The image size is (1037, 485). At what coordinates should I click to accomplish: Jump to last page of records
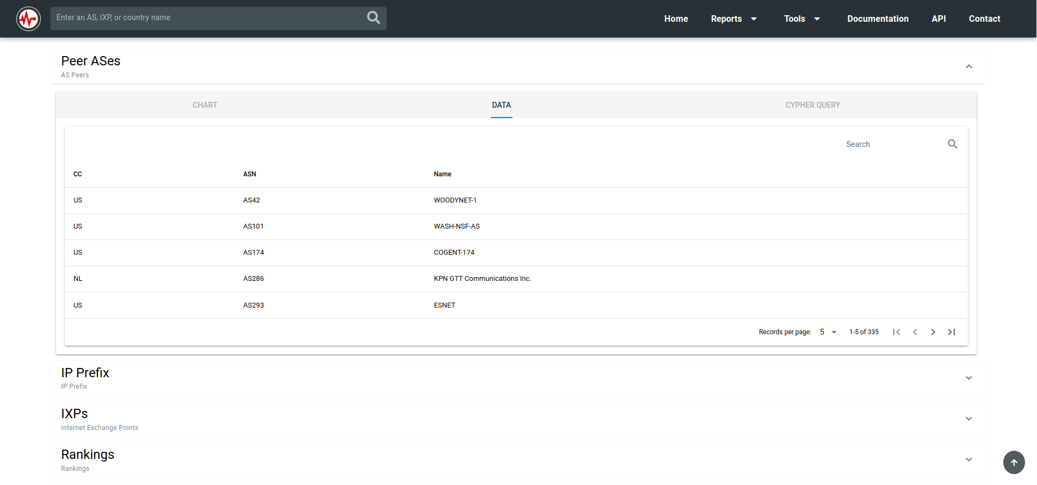[951, 332]
